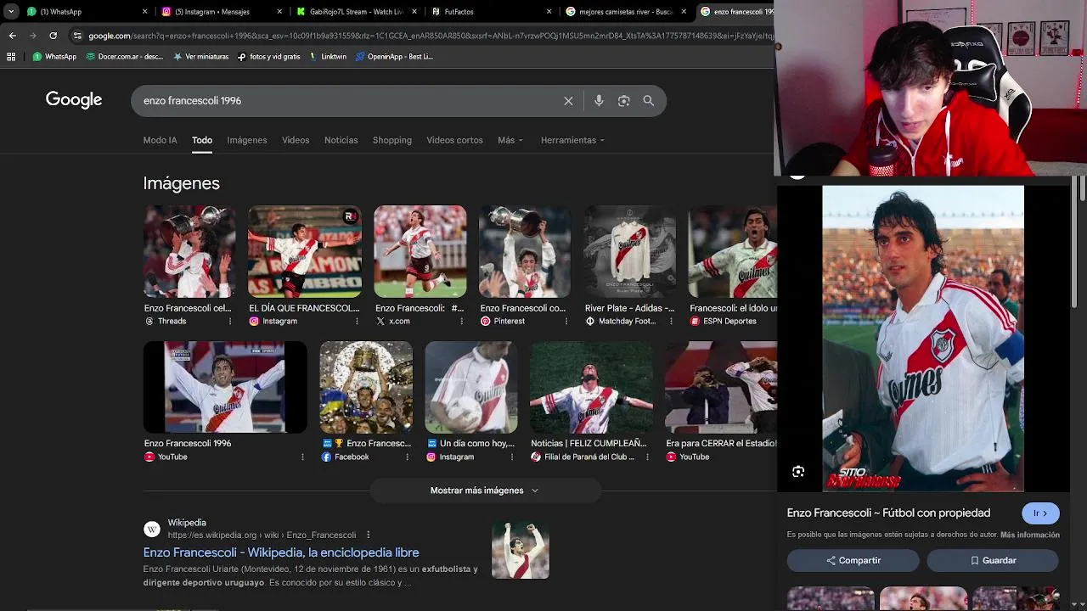Open 'Enzo Francescoli - Wikipedia, la enciclopedia libre' link
This screenshot has height=611, width=1087.
(x=281, y=552)
